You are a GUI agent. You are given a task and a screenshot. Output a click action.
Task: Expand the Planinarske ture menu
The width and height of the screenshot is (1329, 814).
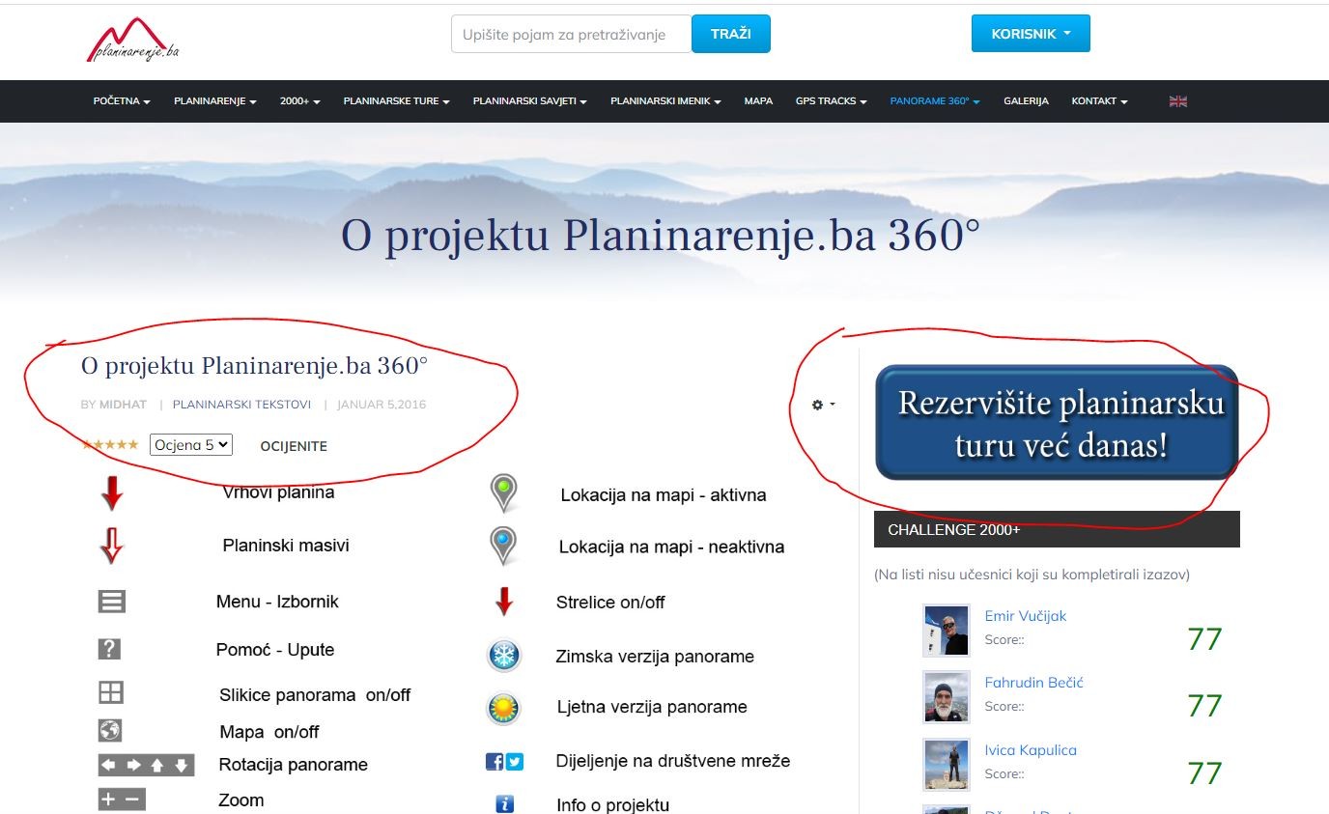click(x=396, y=101)
